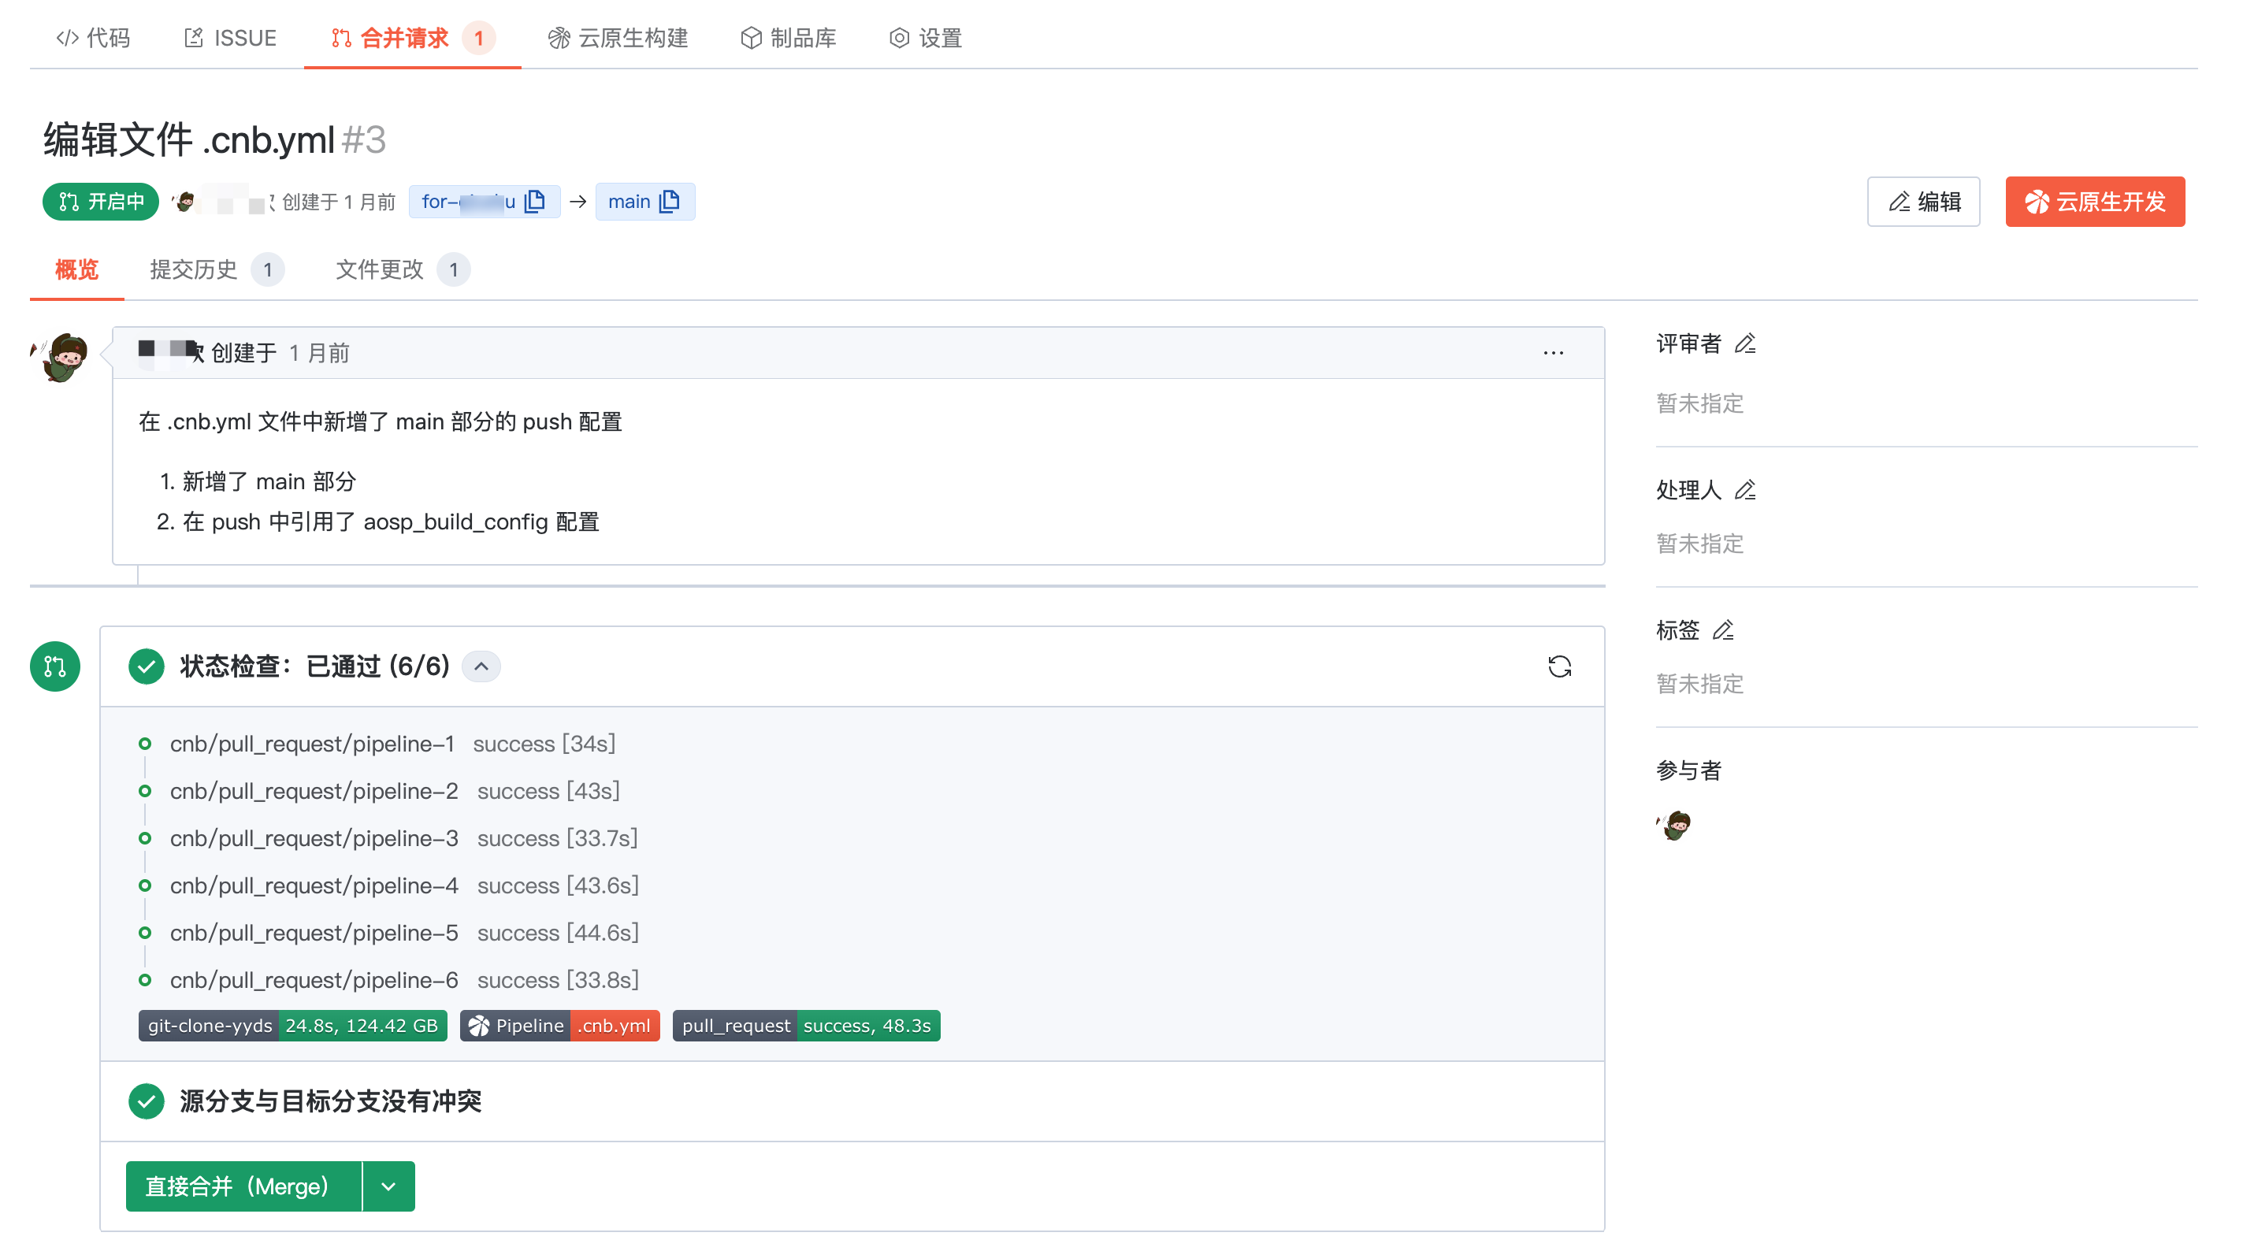The width and height of the screenshot is (2258, 1251).
Task: Click the 编辑 button
Action: 1922,202
